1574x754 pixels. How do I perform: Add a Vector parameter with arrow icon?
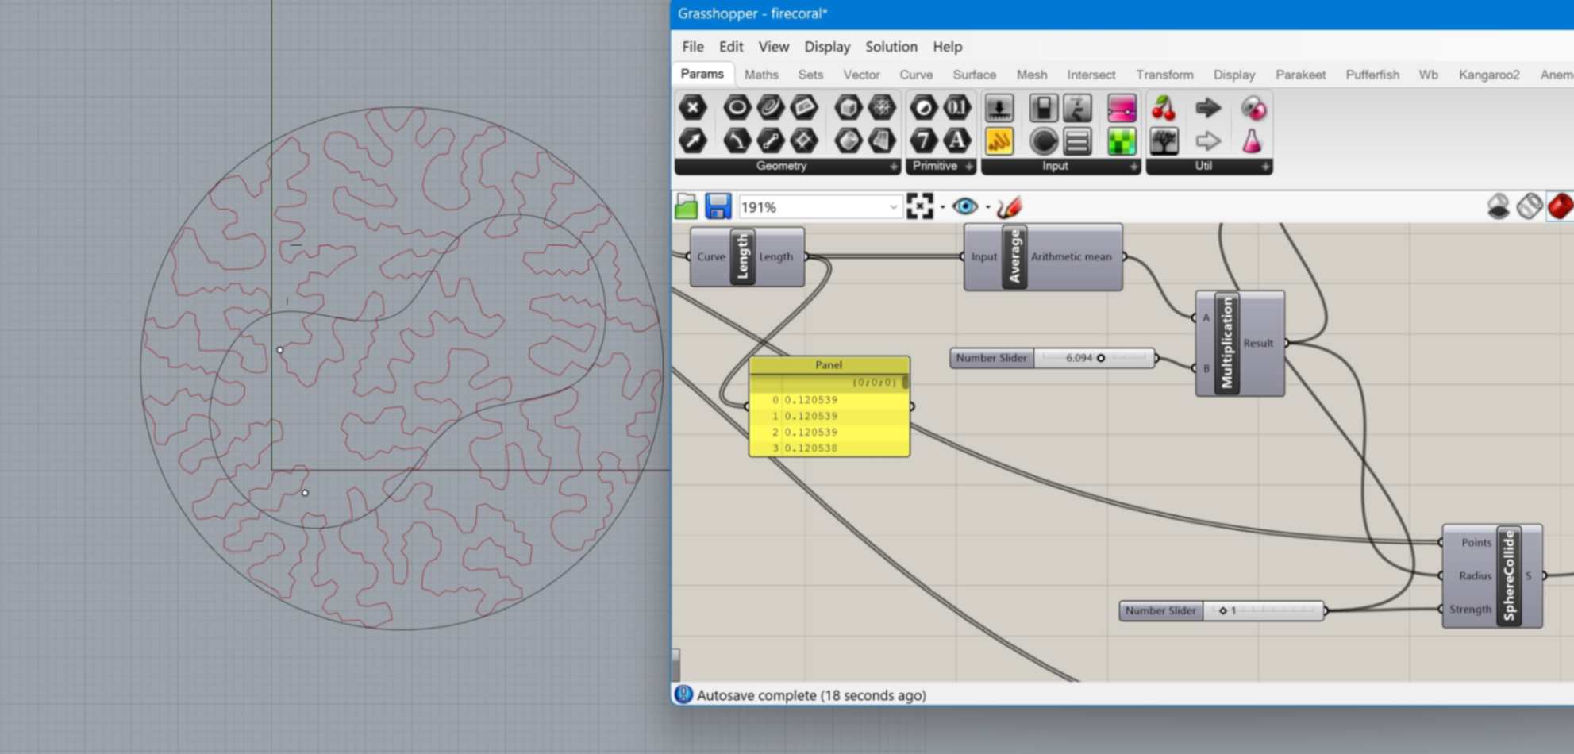click(x=693, y=141)
